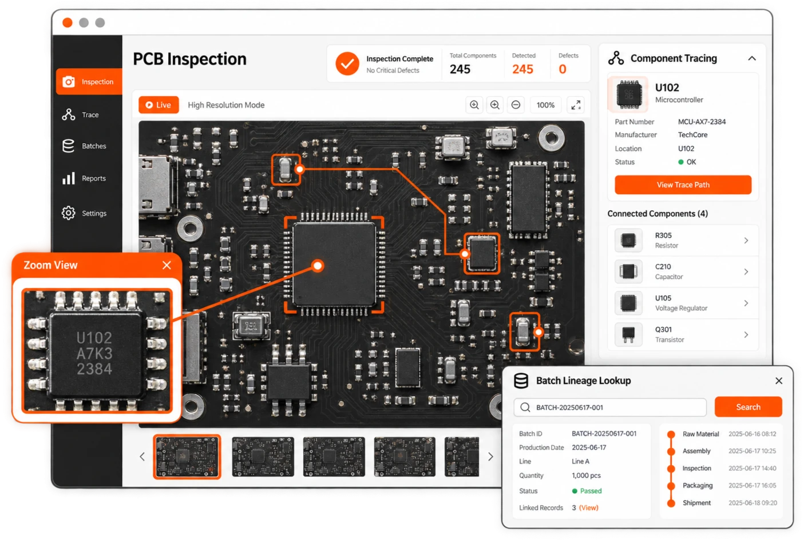Click the 100% zoom level box
Image resolution: width=804 pixels, height=540 pixels.
tap(545, 105)
